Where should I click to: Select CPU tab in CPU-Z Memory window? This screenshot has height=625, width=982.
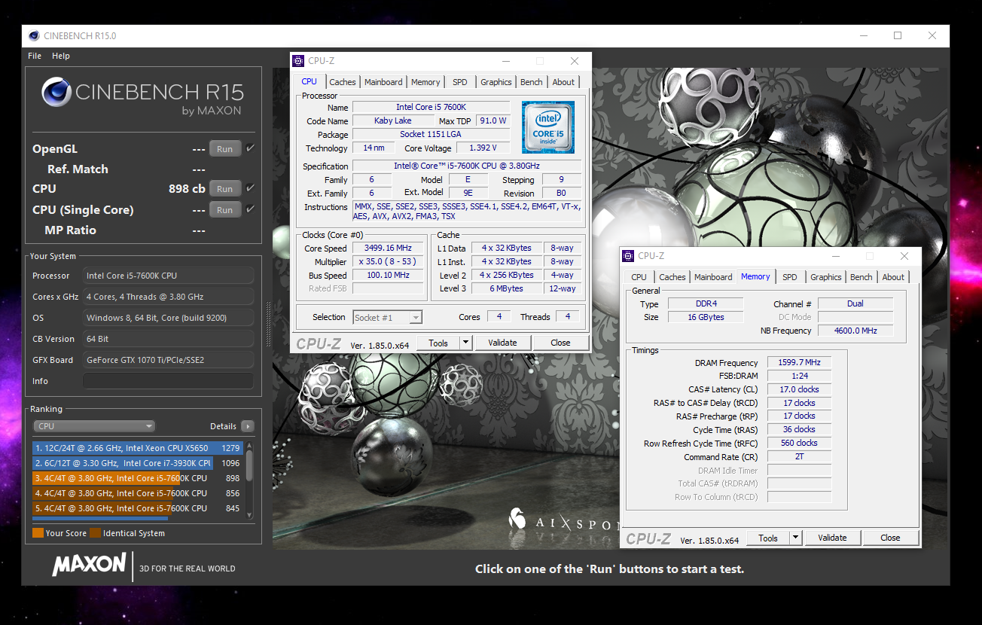[639, 277]
